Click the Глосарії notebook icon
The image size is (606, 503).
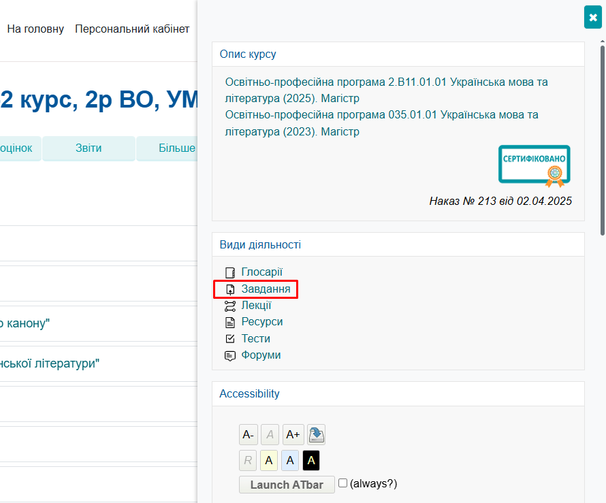click(x=229, y=272)
